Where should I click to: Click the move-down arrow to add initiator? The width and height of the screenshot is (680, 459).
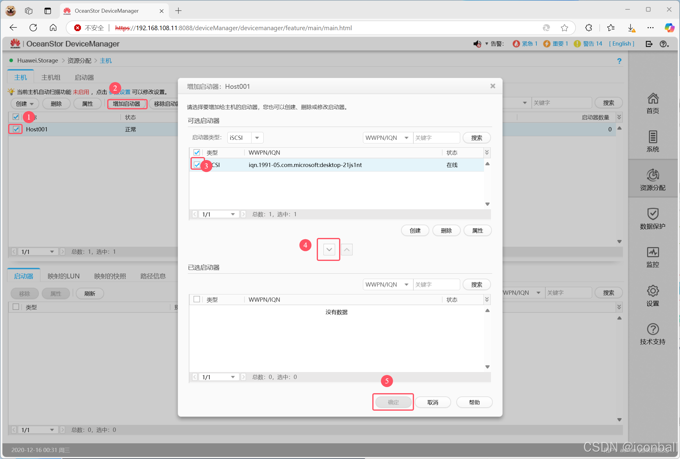(x=329, y=249)
